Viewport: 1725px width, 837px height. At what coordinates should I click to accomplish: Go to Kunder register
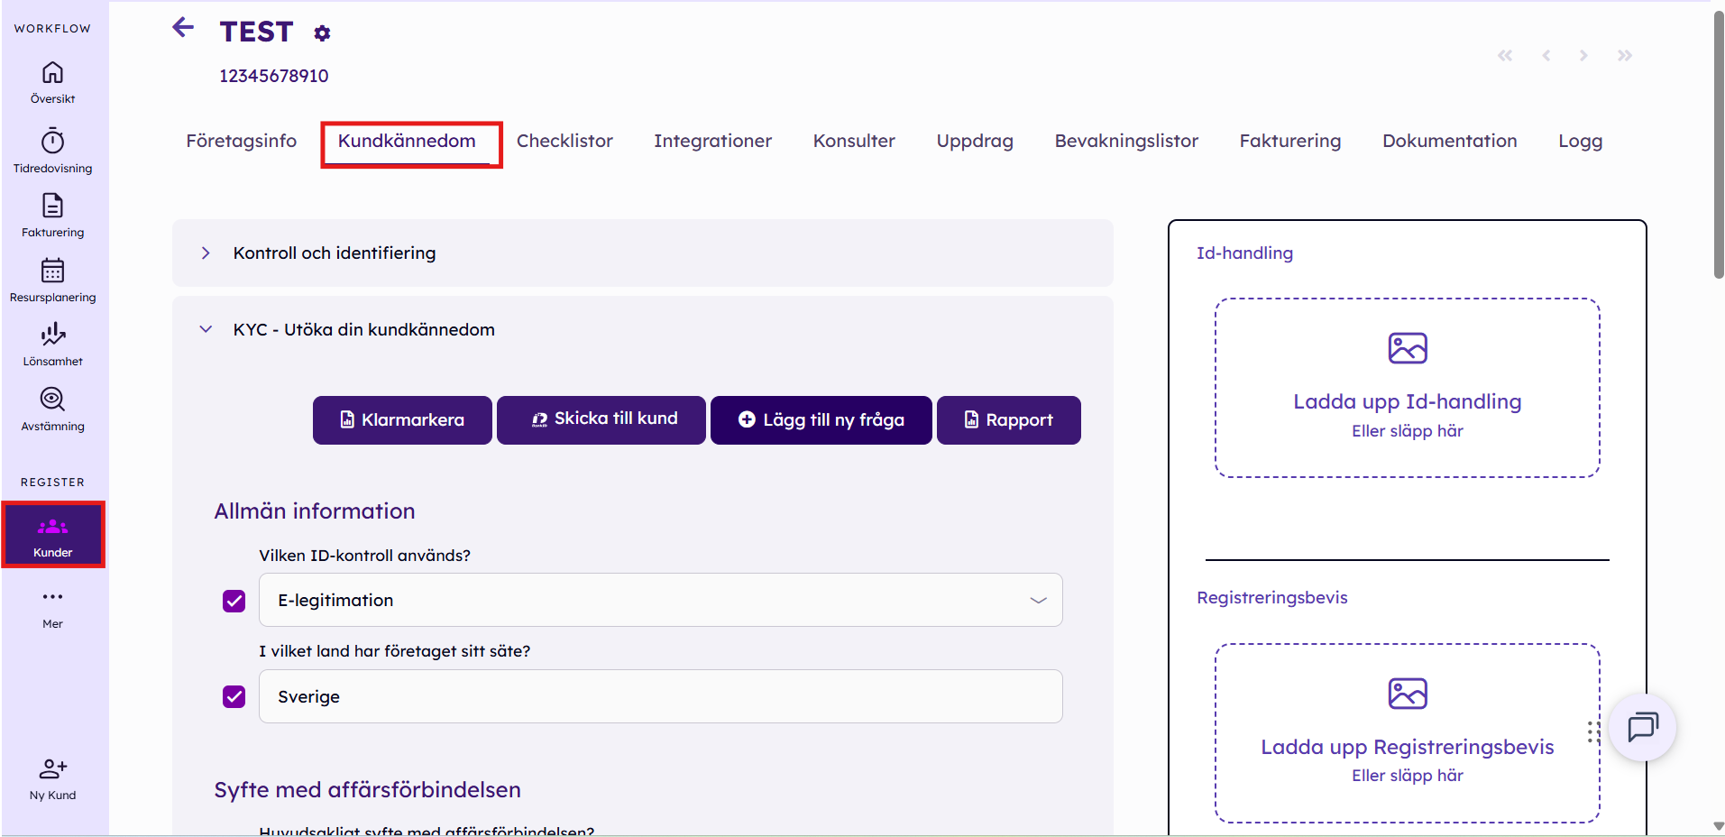tap(53, 535)
